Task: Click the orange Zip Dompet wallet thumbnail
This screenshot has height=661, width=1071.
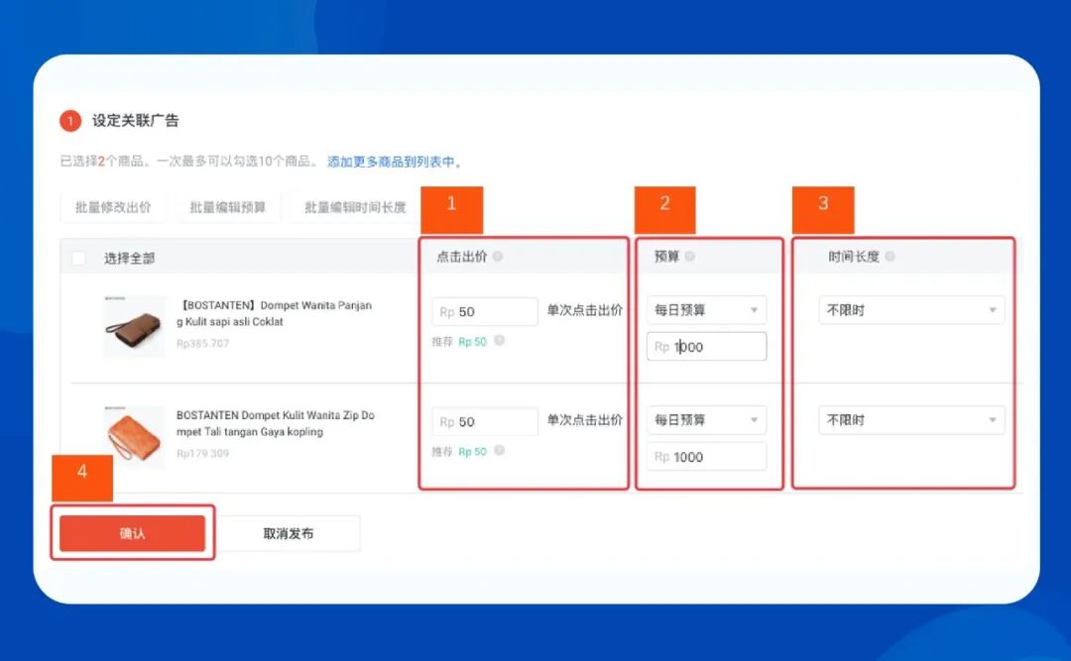Action: (134, 437)
